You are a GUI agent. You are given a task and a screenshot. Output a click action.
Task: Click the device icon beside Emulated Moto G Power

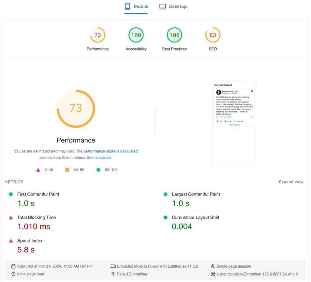pos(113,266)
